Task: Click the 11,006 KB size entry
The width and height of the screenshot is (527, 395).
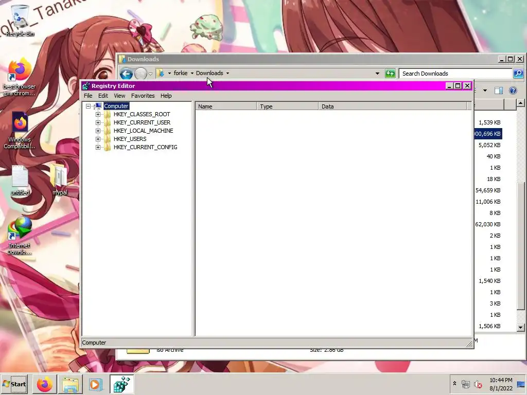Action: tap(488, 202)
